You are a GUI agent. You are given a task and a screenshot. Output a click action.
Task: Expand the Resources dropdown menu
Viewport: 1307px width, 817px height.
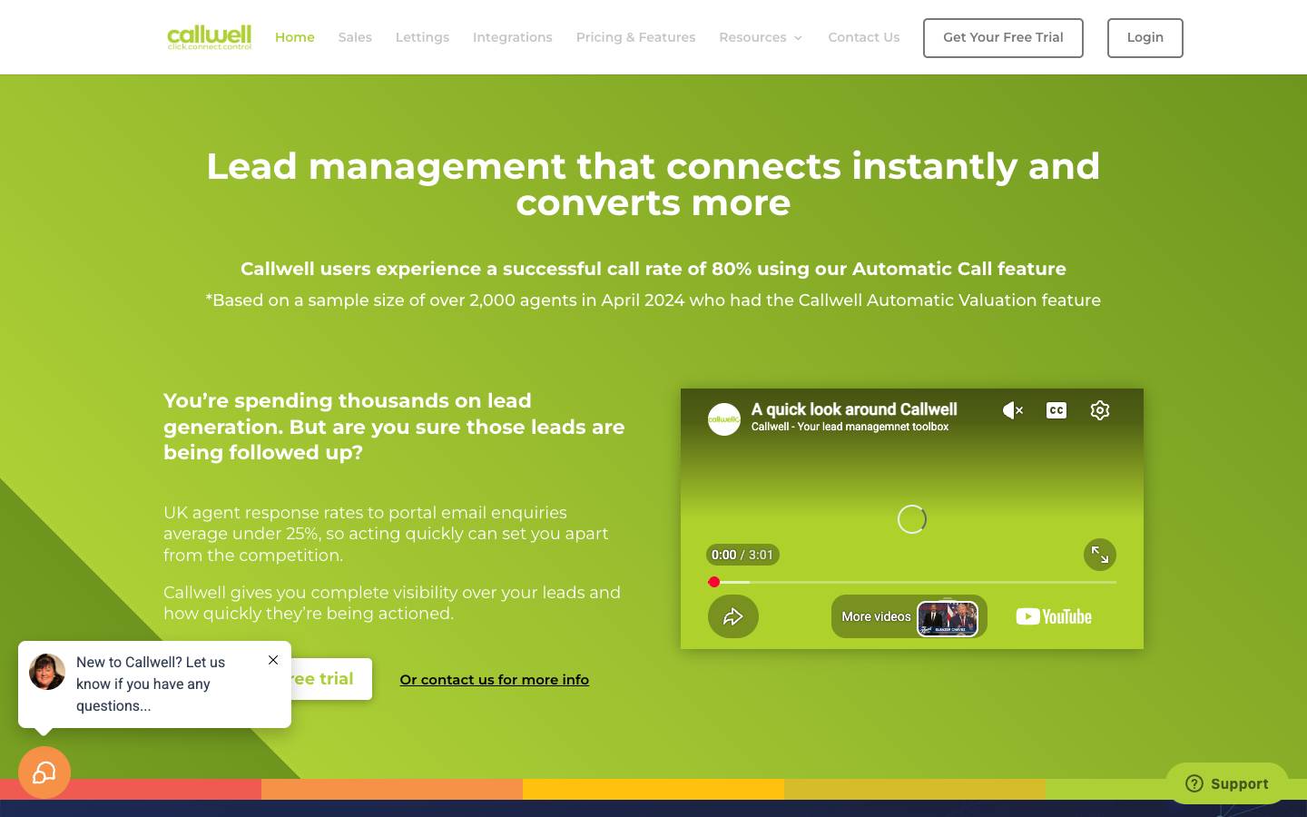[x=761, y=37]
